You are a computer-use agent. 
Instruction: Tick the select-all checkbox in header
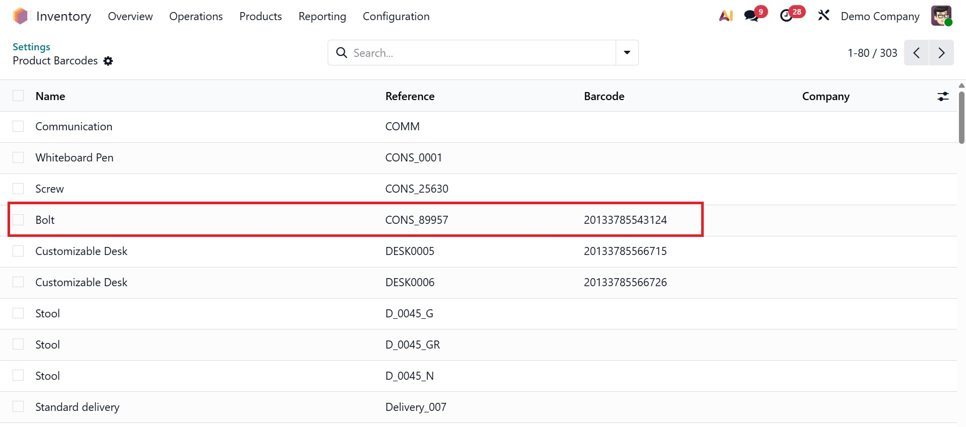18,96
